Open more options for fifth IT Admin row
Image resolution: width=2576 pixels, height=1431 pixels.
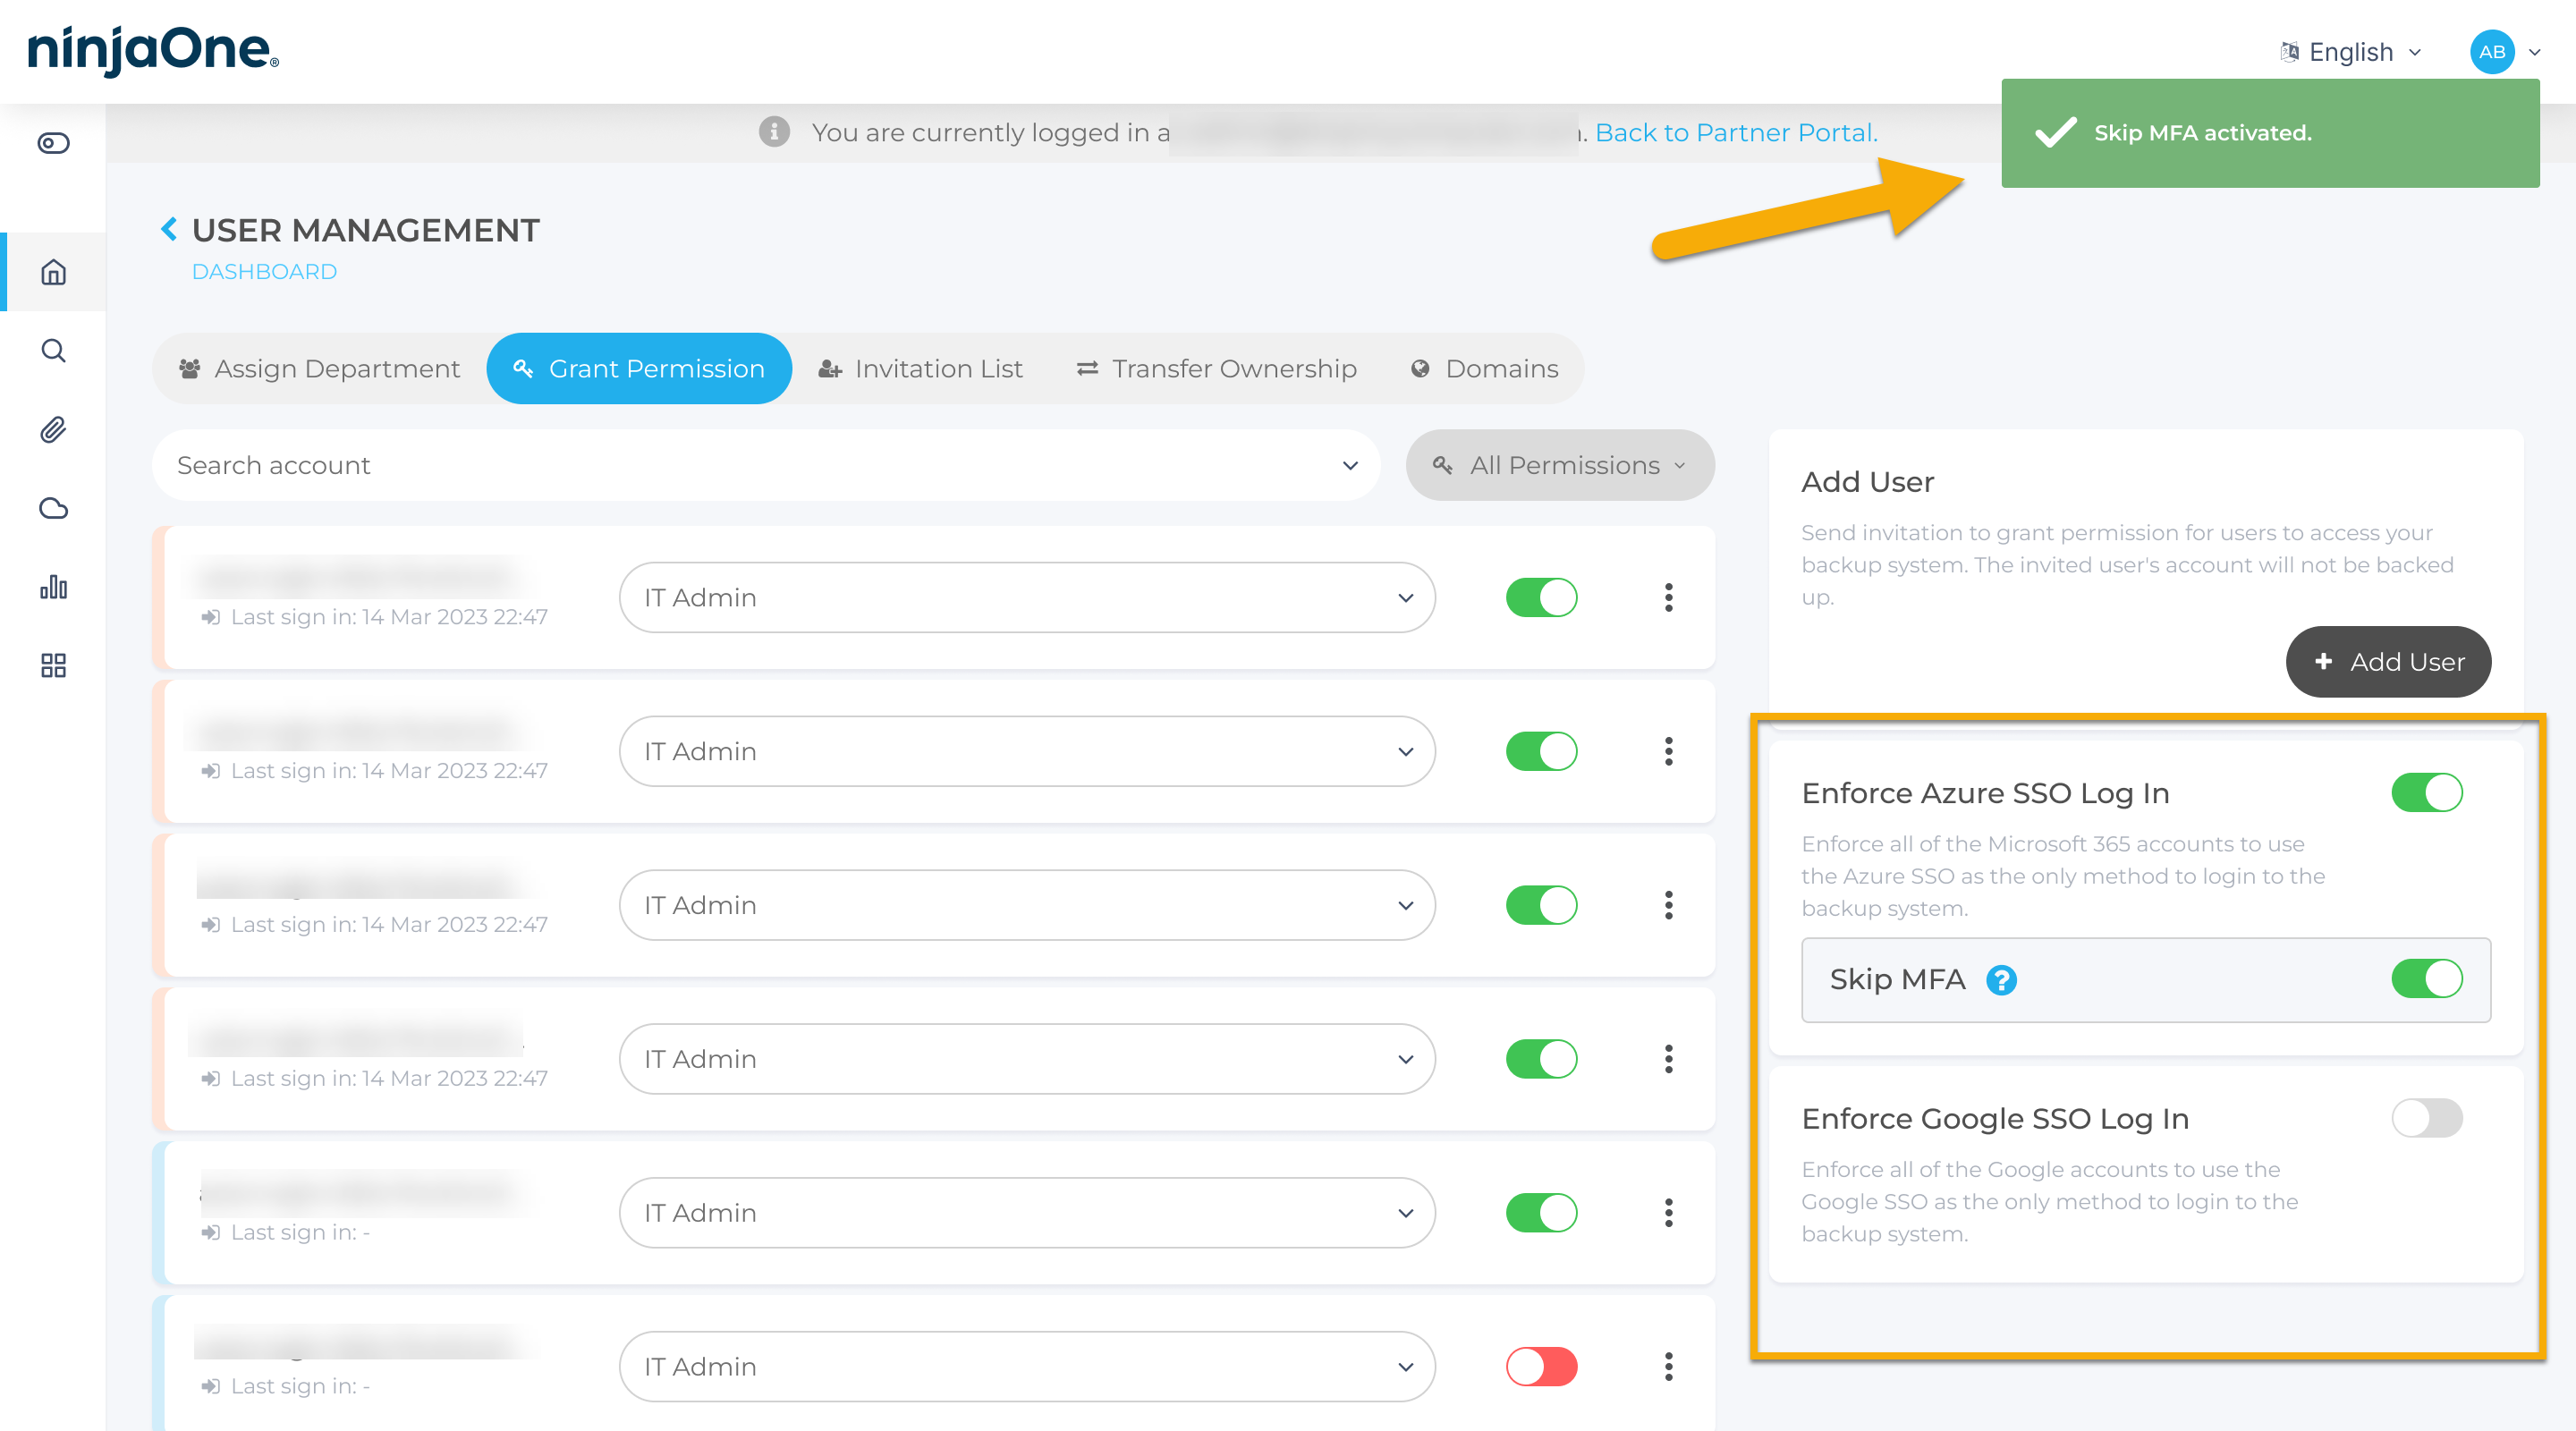(1669, 1213)
